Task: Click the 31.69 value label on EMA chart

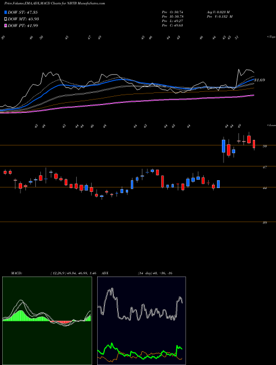Action: (x=259, y=80)
